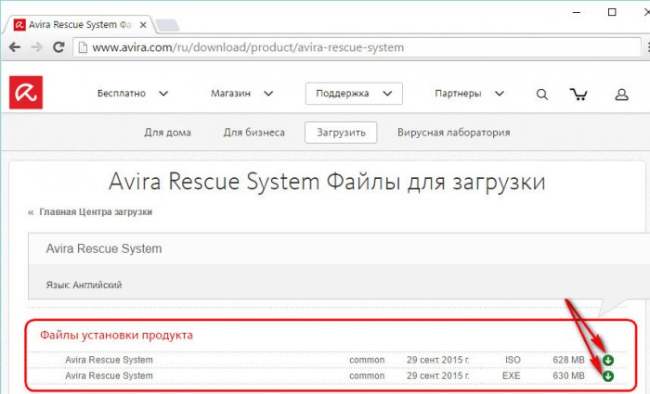The height and width of the screenshot is (394, 650).
Task: Follow the Главная Центра загрузки link
Action: point(96,212)
